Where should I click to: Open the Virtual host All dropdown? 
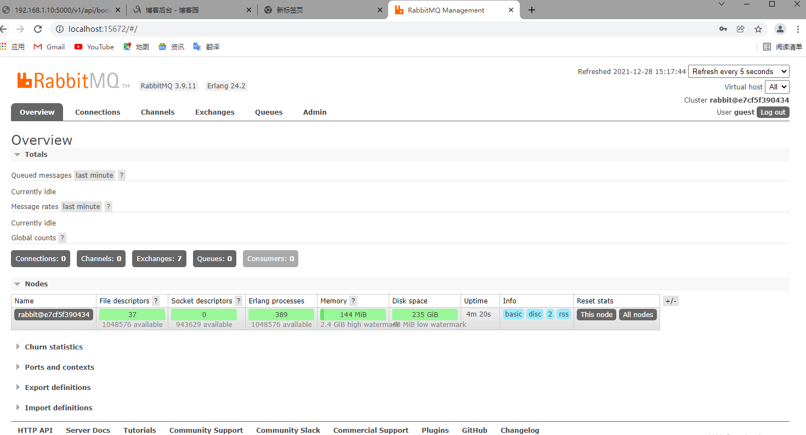pyautogui.click(x=777, y=87)
